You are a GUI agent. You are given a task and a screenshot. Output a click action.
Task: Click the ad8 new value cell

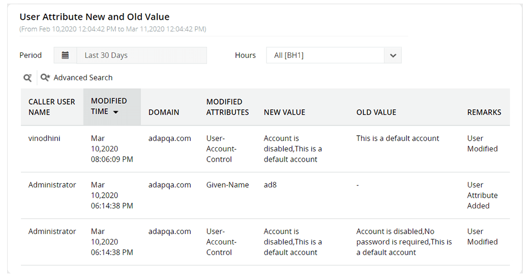tap(270, 185)
